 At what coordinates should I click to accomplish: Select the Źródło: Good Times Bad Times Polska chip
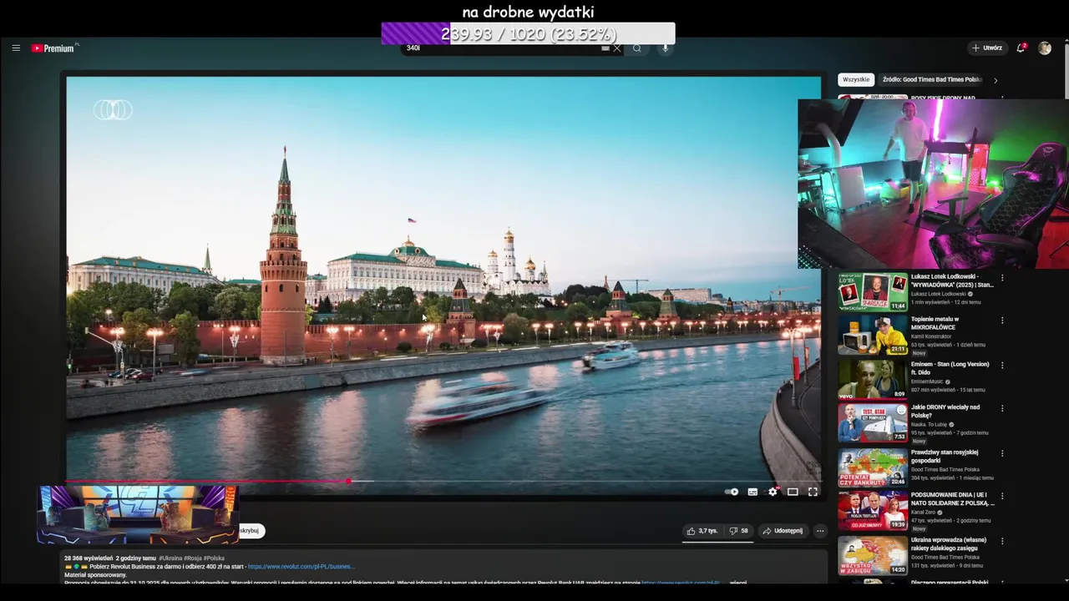coord(932,79)
